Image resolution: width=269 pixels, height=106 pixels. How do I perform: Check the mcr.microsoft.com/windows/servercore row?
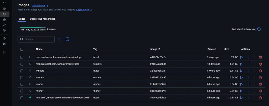tap(22, 64)
